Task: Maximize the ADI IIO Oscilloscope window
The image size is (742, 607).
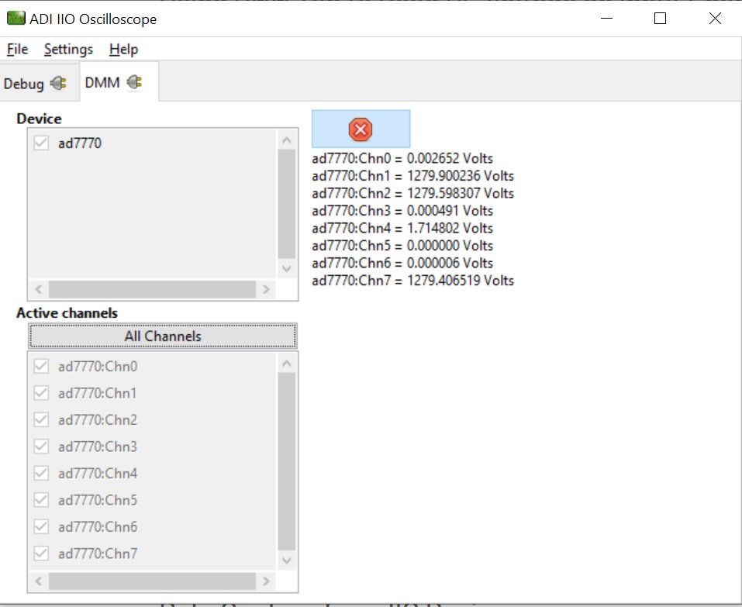Action: click(660, 19)
